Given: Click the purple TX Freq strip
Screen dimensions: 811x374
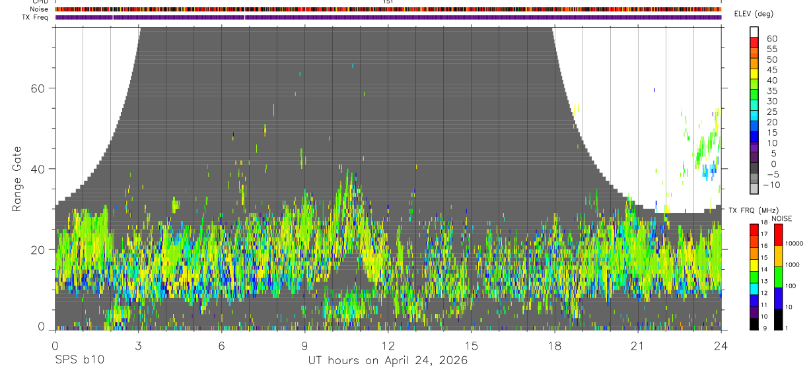Looking at the screenshot, I should coord(388,17).
